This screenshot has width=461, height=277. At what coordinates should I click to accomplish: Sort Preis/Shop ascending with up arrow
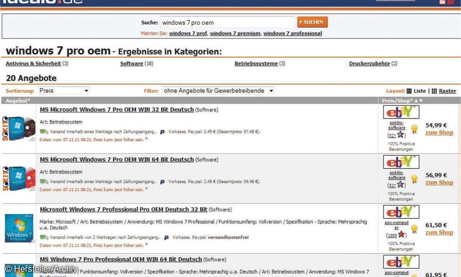coord(416,101)
